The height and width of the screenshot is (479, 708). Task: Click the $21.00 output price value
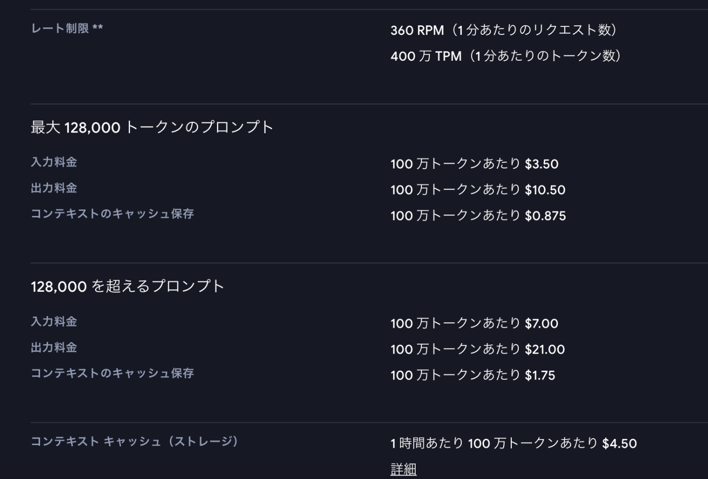[545, 349]
